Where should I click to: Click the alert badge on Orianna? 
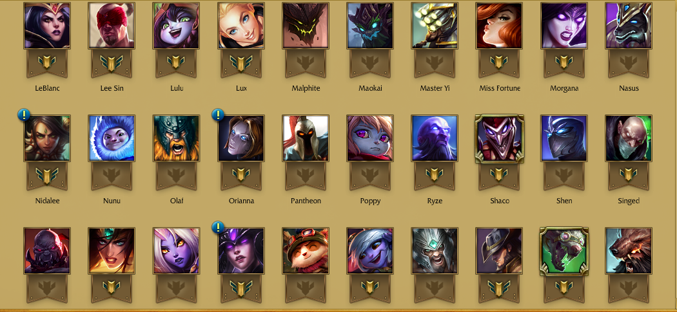click(218, 115)
